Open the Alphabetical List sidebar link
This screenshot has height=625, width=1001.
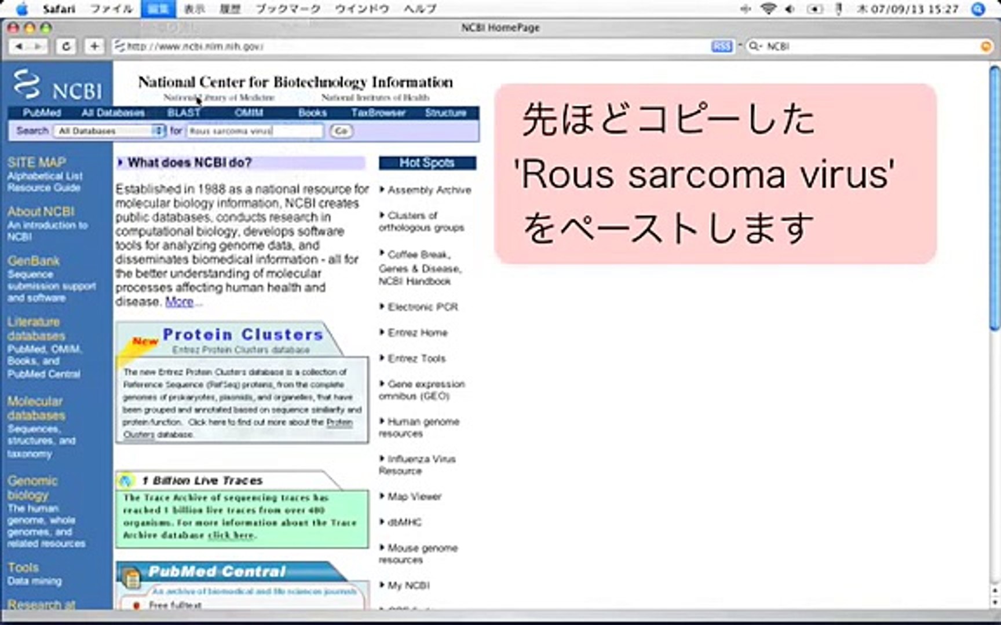point(45,176)
